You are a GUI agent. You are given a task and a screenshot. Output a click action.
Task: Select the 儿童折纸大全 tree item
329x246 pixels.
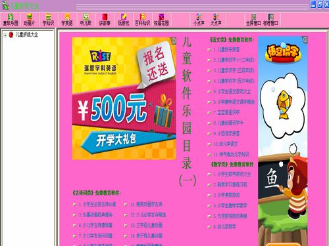26,35
